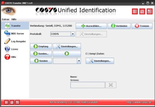Minimize the COSYS Transfer window
Image resolution: width=155 pixels, height=107 pixels.
[x=143, y=3]
